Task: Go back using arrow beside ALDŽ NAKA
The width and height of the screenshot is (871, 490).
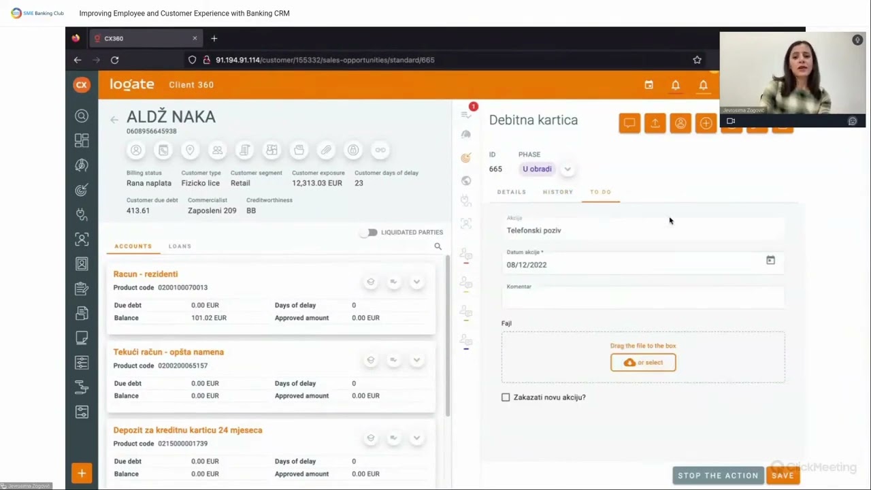Action: [x=114, y=120]
